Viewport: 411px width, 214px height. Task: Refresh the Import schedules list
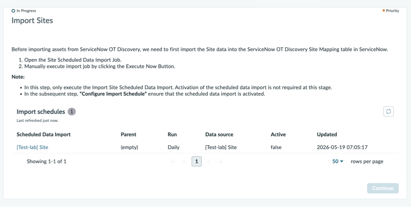(389, 111)
